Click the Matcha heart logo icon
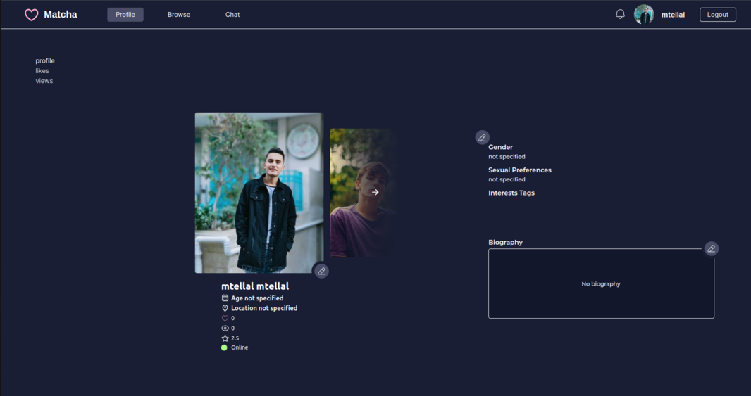The image size is (751, 396). point(31,15)
